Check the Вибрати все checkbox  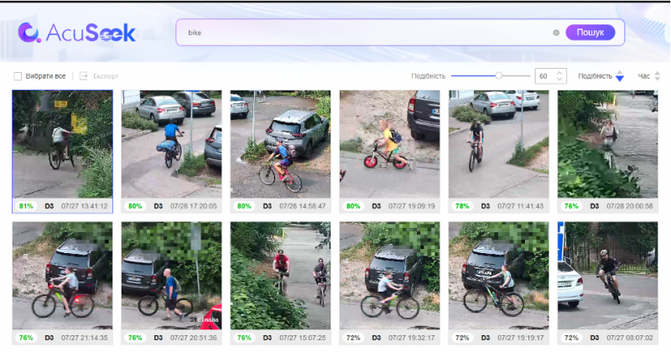tap(18, 76)
